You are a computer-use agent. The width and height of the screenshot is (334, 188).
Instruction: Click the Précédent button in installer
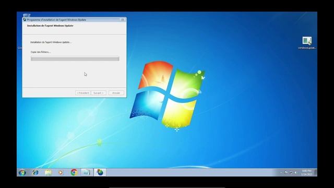[x=83, y=93]
